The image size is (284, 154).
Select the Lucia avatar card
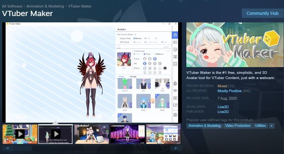point(143,101)
